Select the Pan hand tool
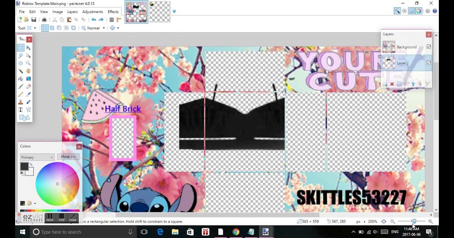Image resolution: width=454 pixels, height=238 pixels. (28, 71)
